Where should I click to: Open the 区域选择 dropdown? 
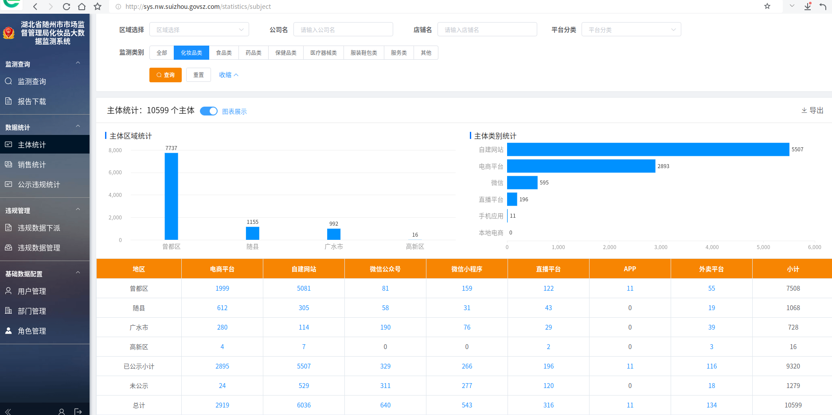pyautogui.click(x=199, y=30)
